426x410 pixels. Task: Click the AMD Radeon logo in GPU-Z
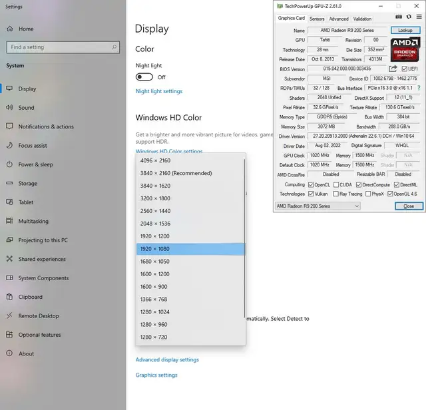405,49
